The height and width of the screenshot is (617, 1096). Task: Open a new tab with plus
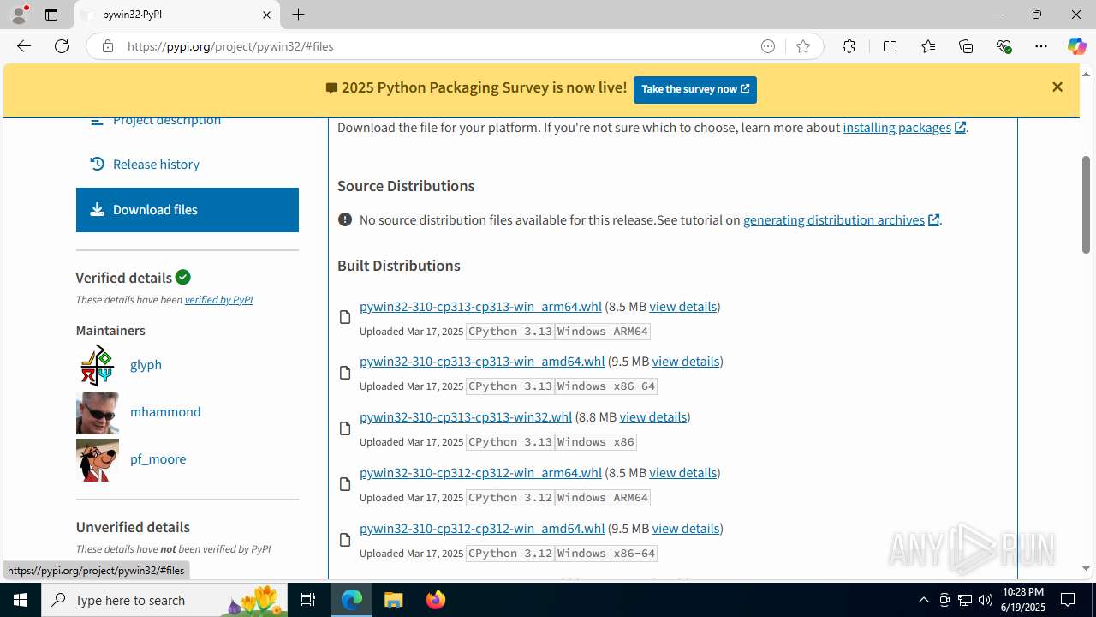(x=298, y=15)
